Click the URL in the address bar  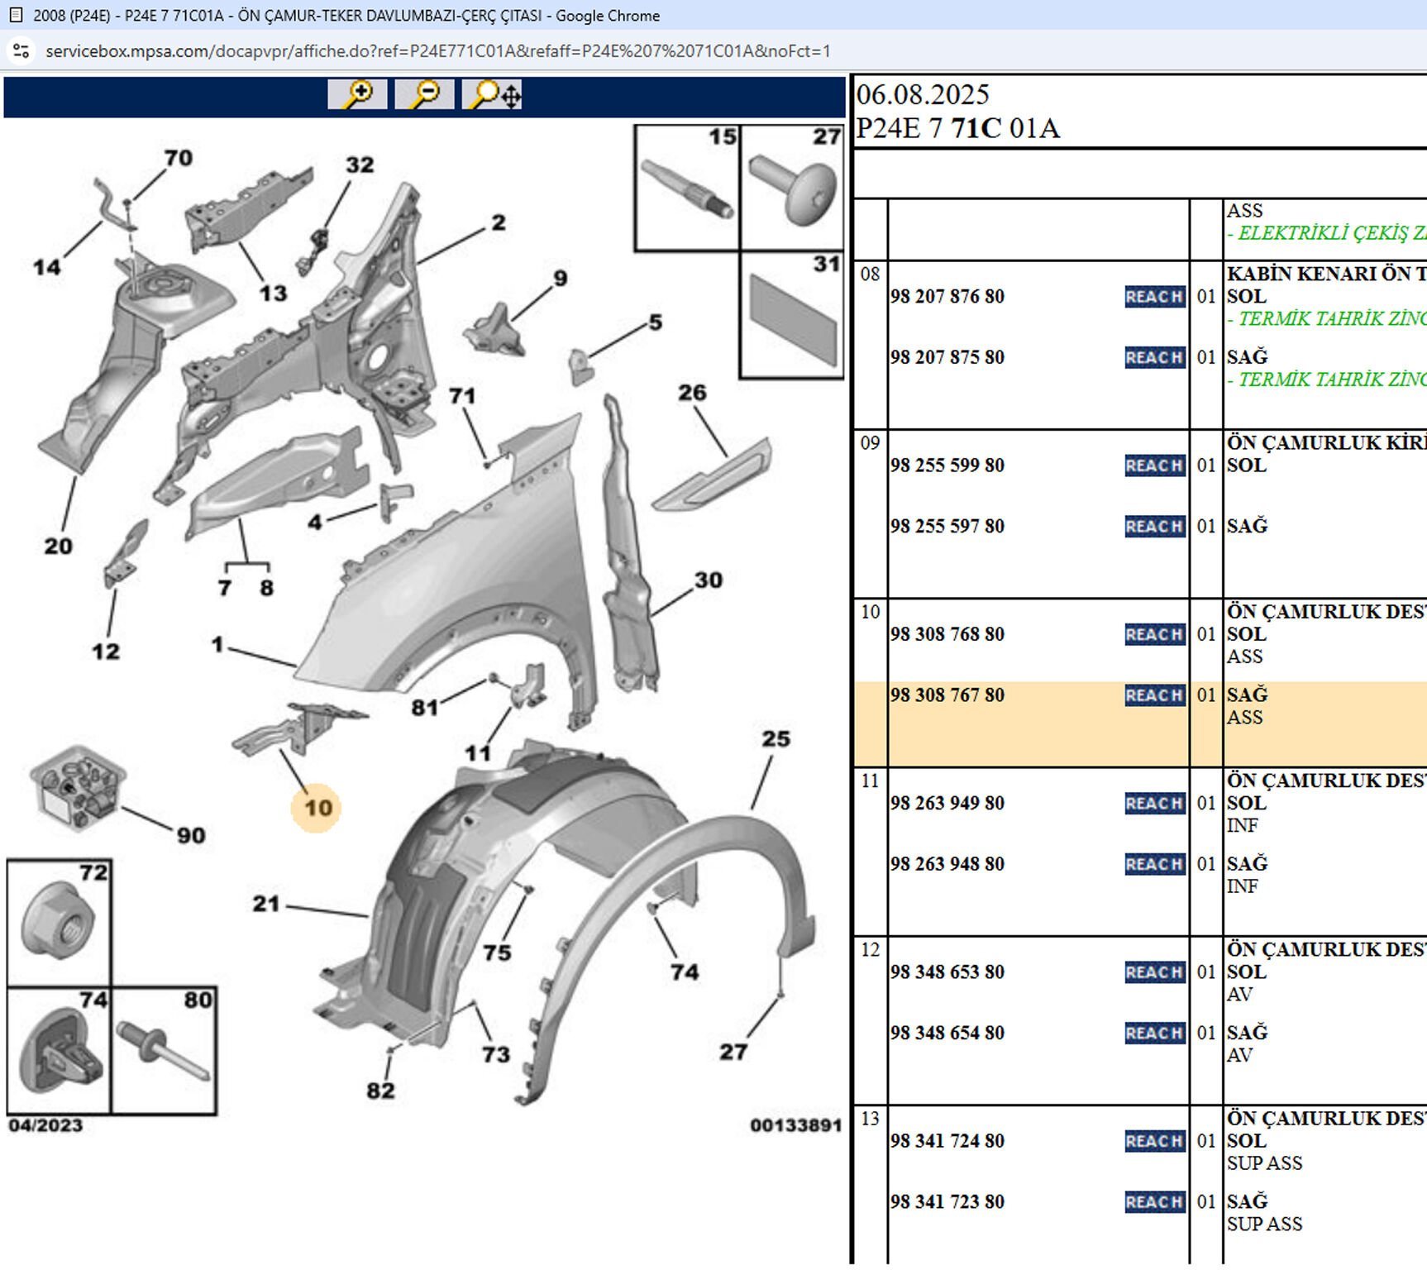pos(437,51)
